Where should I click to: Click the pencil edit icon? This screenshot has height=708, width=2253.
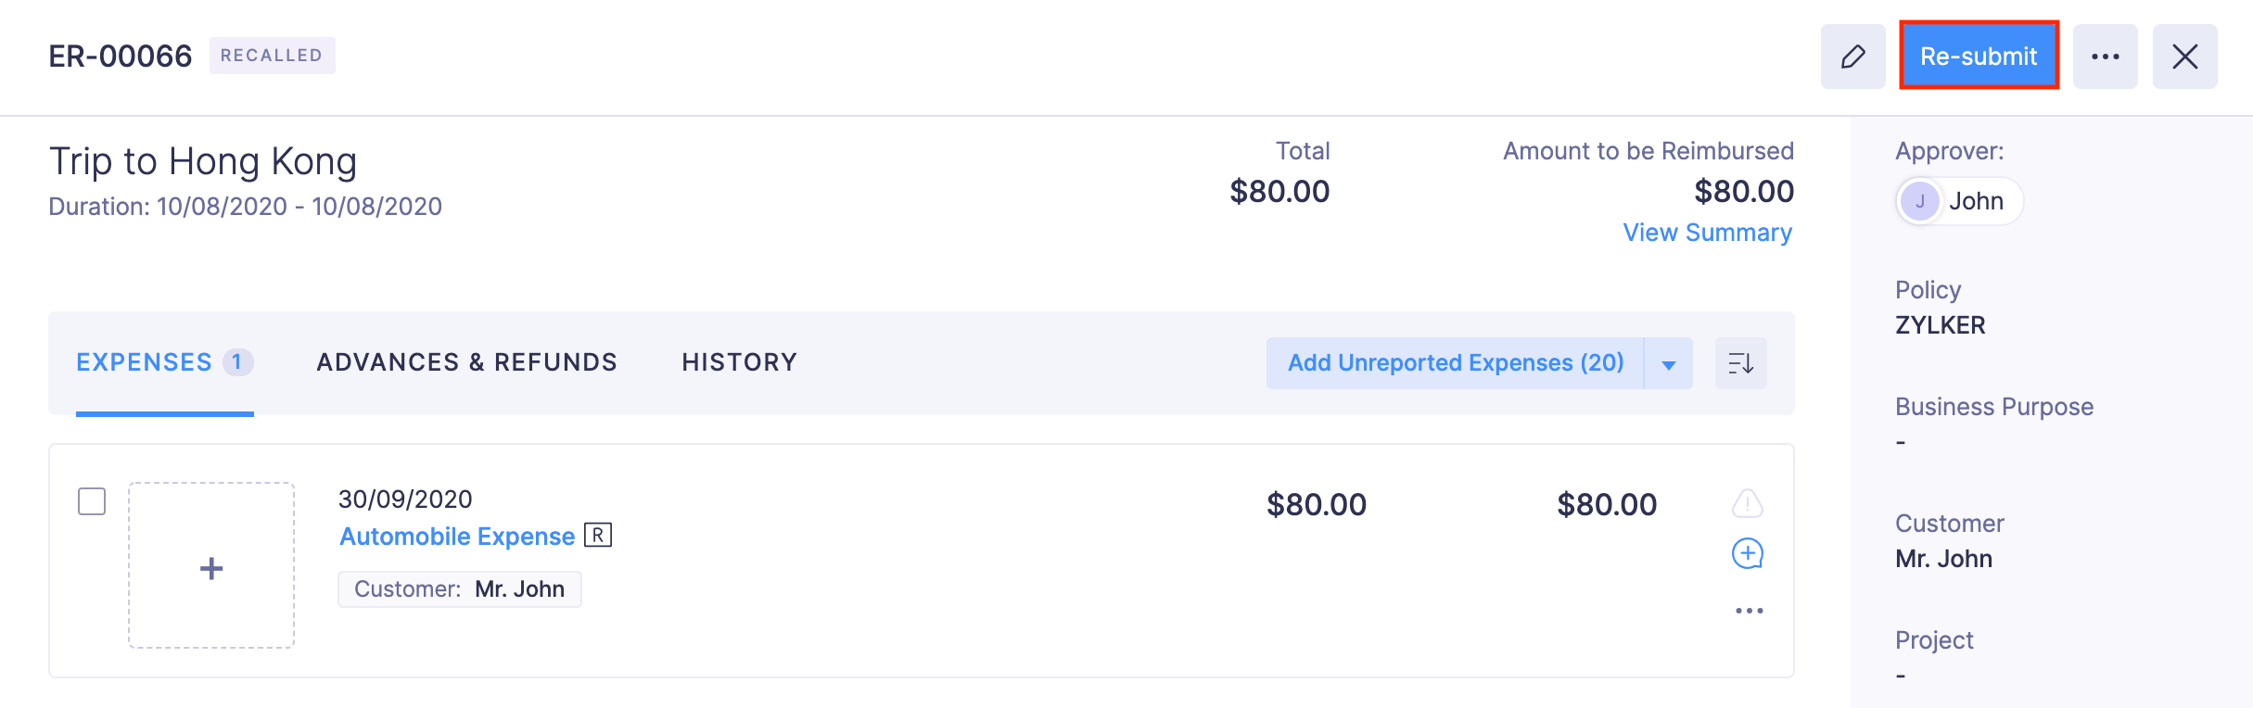pos(1852,57)
